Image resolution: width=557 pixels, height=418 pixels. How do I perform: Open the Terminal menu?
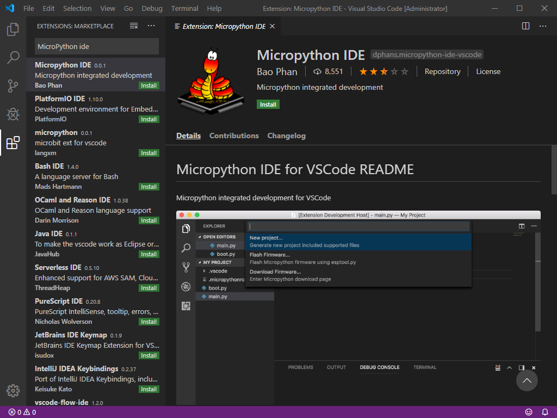[x=184, y=8]
